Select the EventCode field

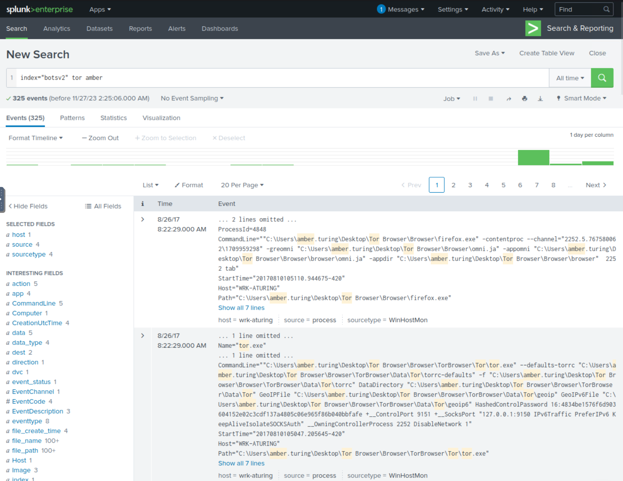(x=28, y=402)
